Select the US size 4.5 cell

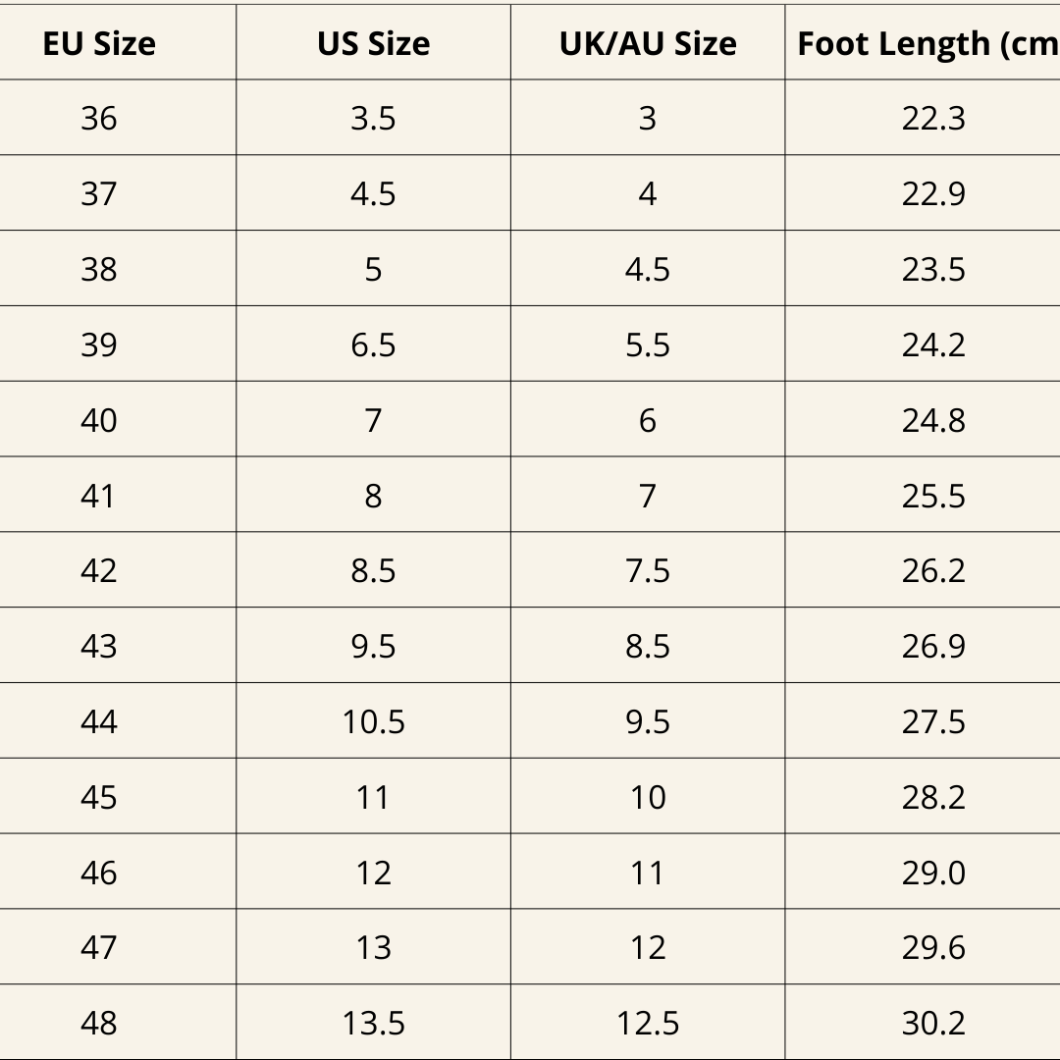click(x=373, y=193)
